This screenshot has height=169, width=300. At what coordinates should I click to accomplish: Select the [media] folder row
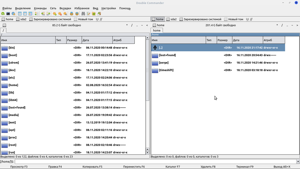coord(67,115)
